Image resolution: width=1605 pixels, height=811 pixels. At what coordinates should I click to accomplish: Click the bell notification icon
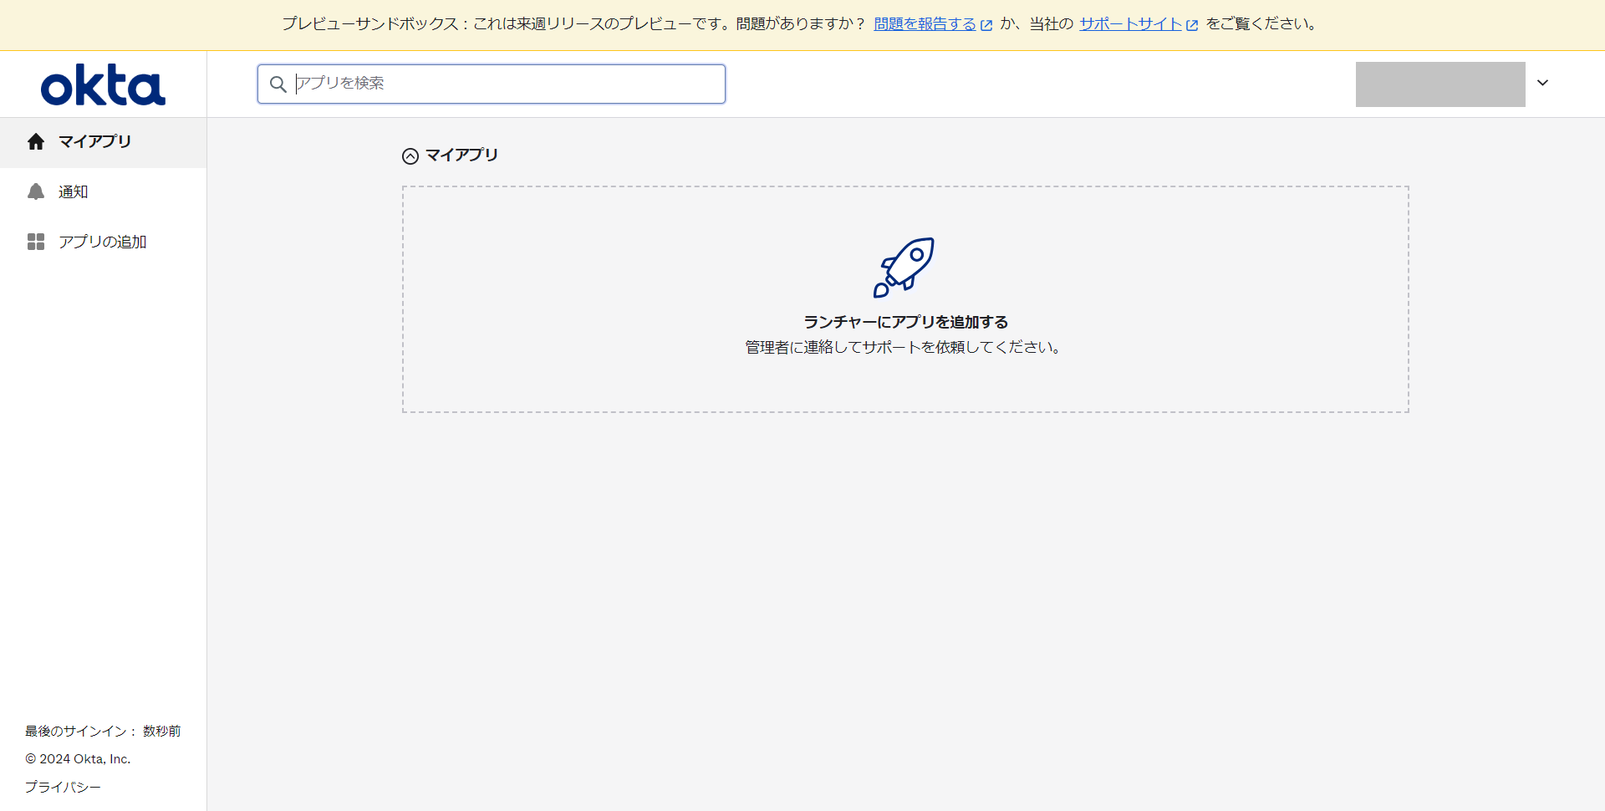(36, 192)
